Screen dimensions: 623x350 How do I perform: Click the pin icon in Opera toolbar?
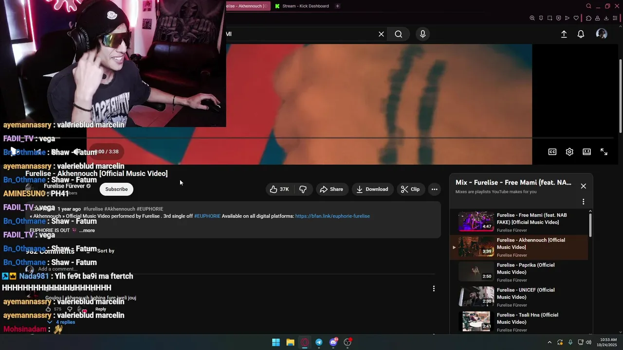[541, 18]
